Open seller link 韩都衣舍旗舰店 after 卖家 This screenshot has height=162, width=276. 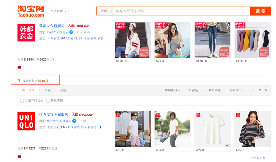57,32
